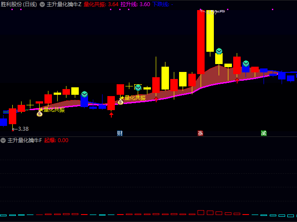Select the 胜利股份 (日线) chart title
Viewport: 297px width, 222px height.
(x=19, y=4)
